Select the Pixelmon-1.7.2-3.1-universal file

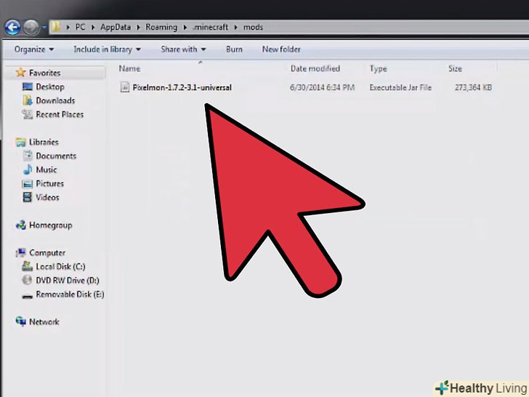(x=182, y=87)
